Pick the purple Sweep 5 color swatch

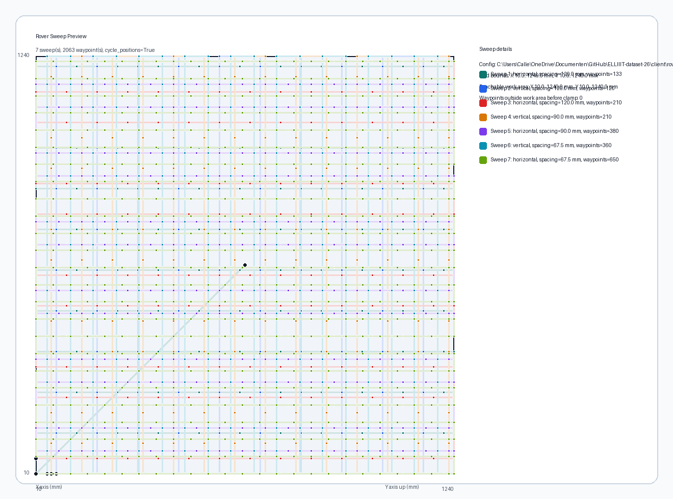tap(483, 131)
